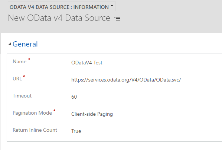Click the ODATA V4 DATA SOURCE : INFORMATION selector
Screen dimensions: 222x150
pos(62,6)
